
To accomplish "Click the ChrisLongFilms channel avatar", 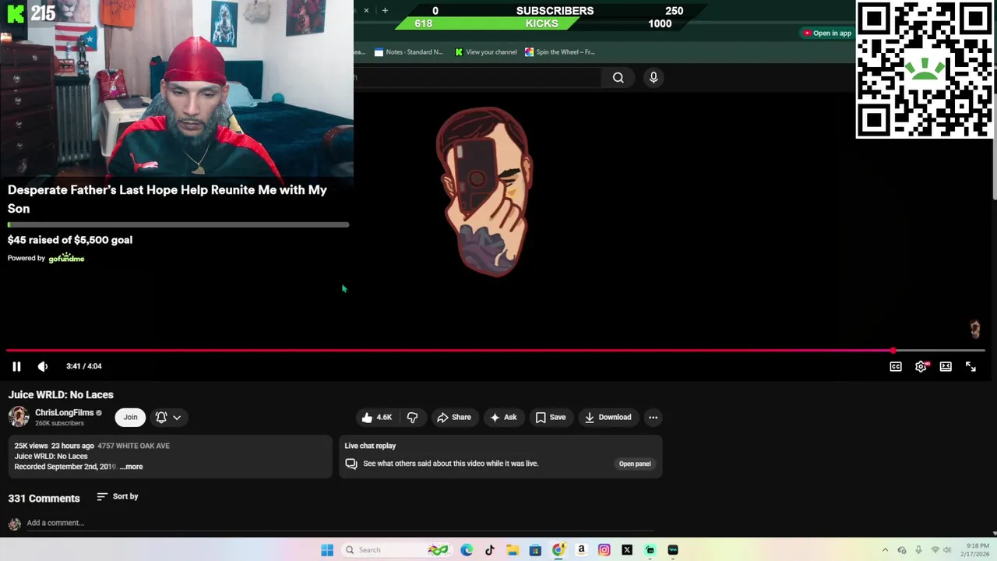I will click(19, 417).
